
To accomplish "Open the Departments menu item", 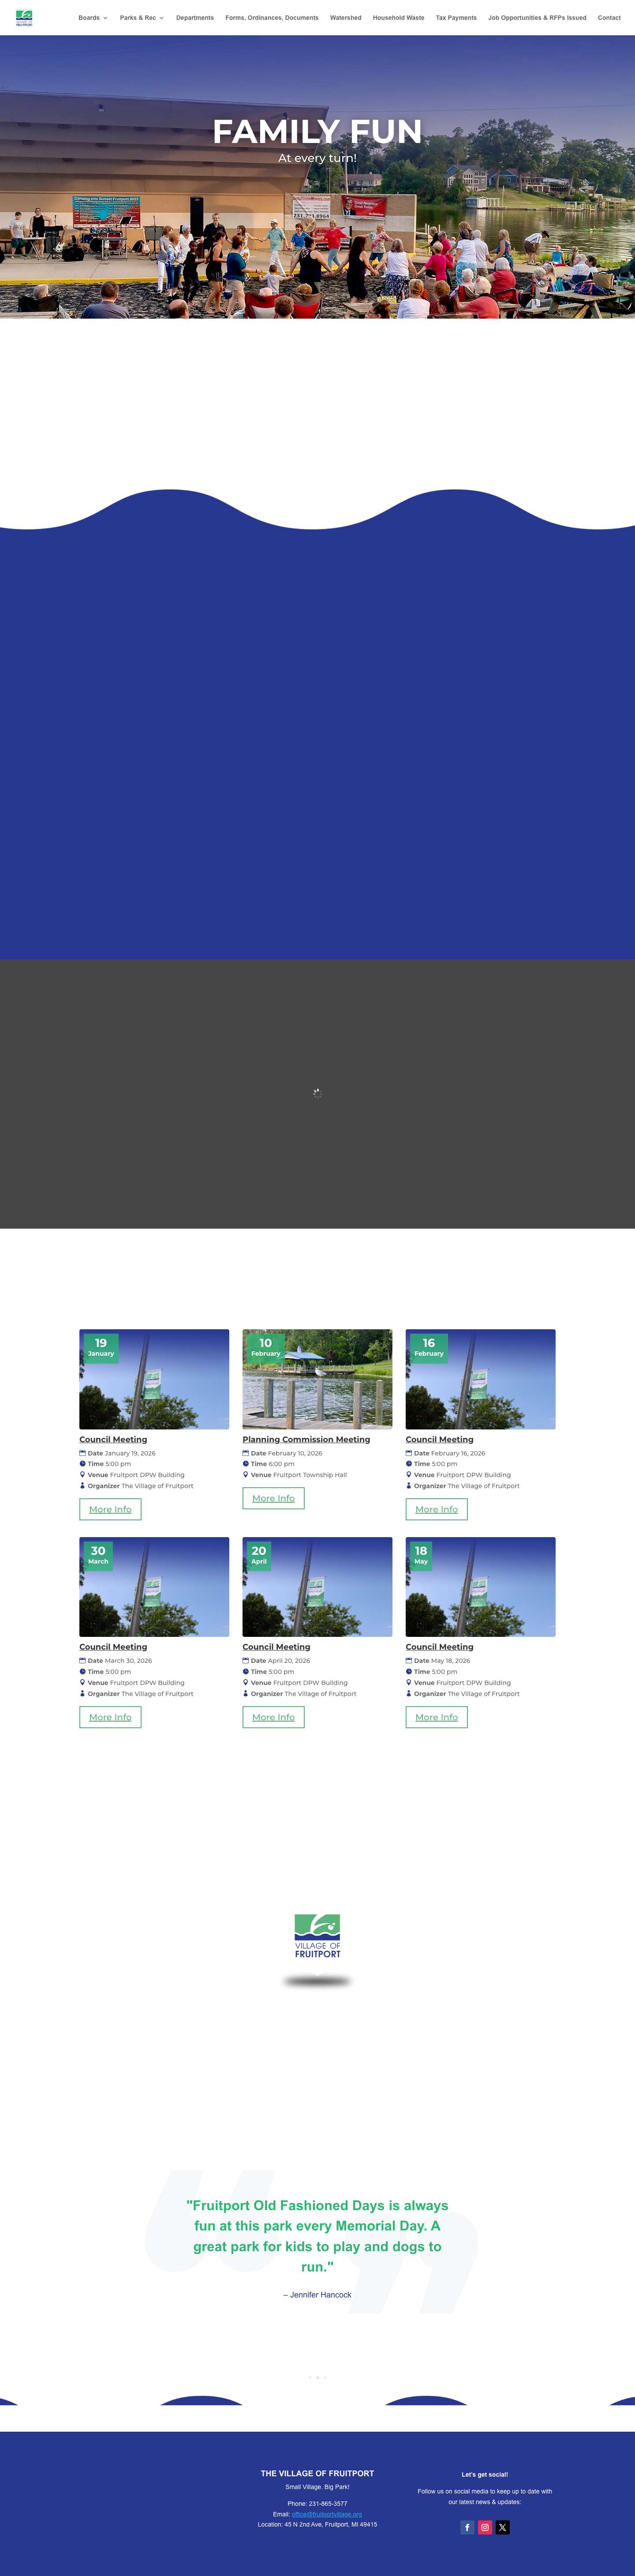I will (x=195, y=18).
